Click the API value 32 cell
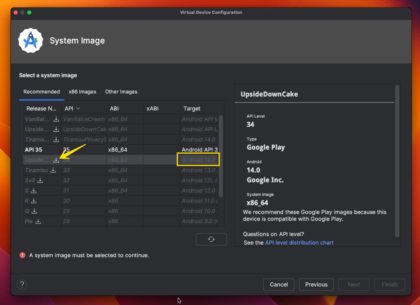Viewport: 420px width, 305px height. [x=84, y=180]
